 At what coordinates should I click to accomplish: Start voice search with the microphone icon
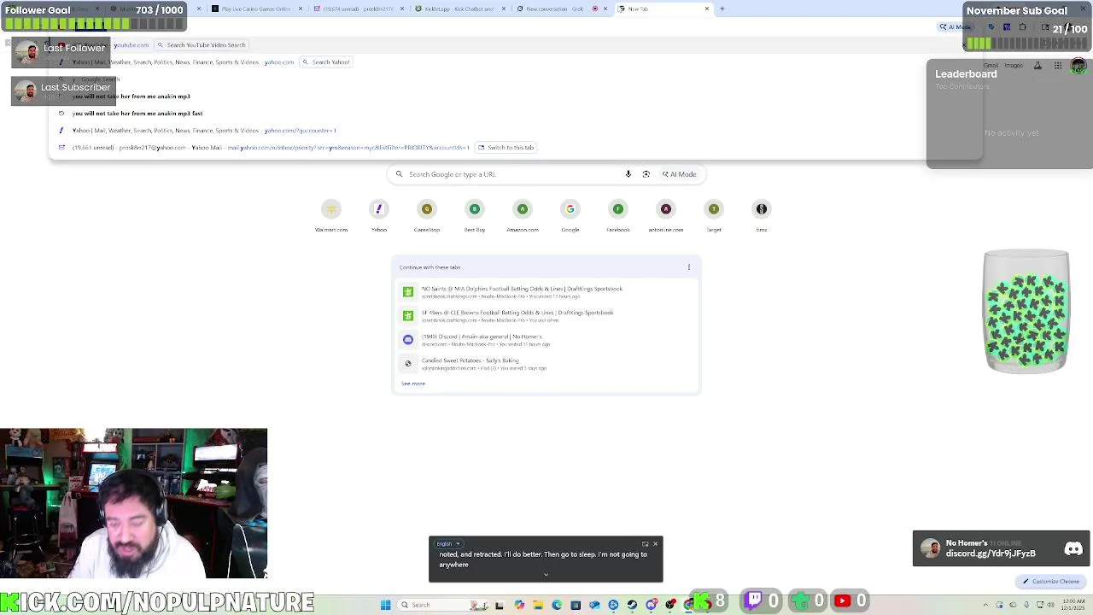coord(628,174)
